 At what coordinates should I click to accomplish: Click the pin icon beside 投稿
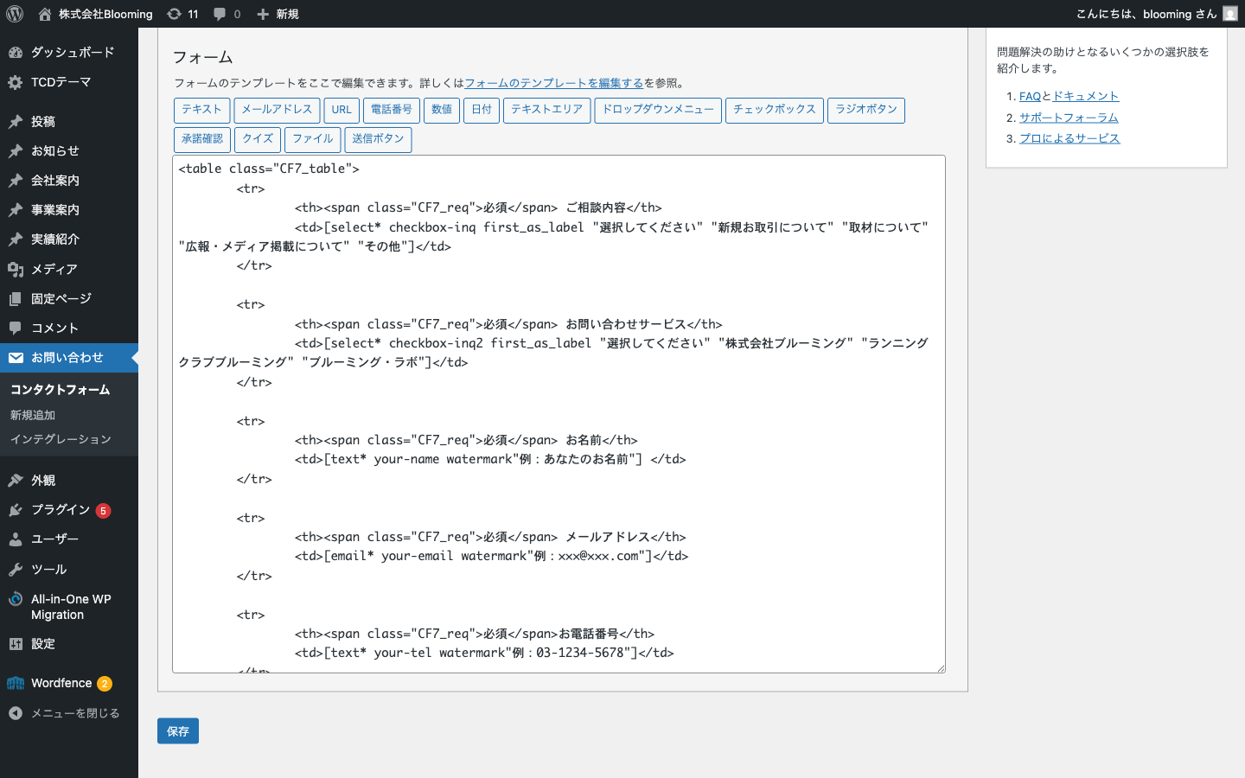(x=16, y=122)
